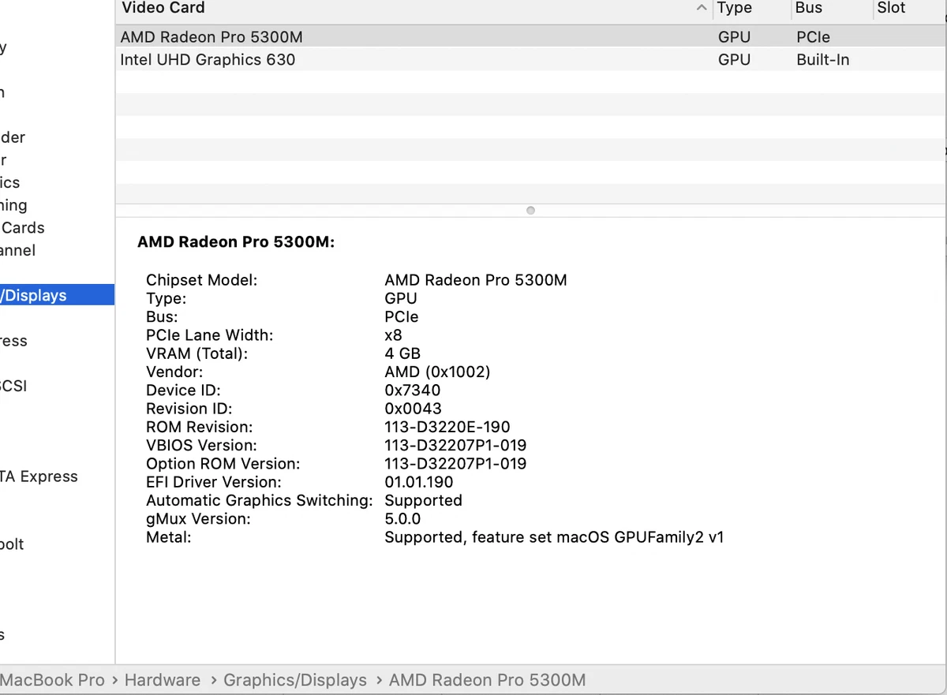Click the Chipset Model value AMD Radeon Pro 5300M
The width and height of the screenshot is (947, 695).
tap(476, 280)
